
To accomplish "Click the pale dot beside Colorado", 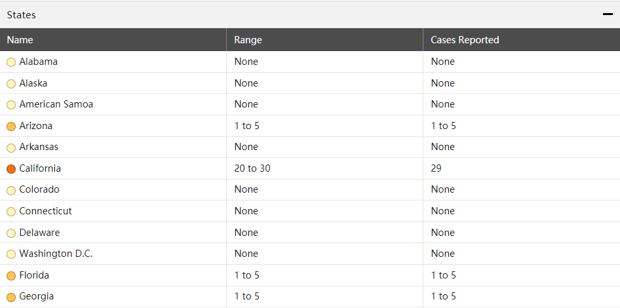I will [11, 190].
